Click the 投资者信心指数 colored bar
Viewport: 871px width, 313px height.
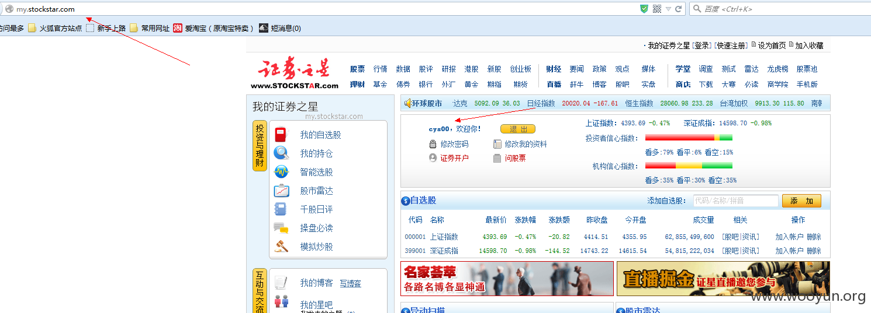(689, 138)
